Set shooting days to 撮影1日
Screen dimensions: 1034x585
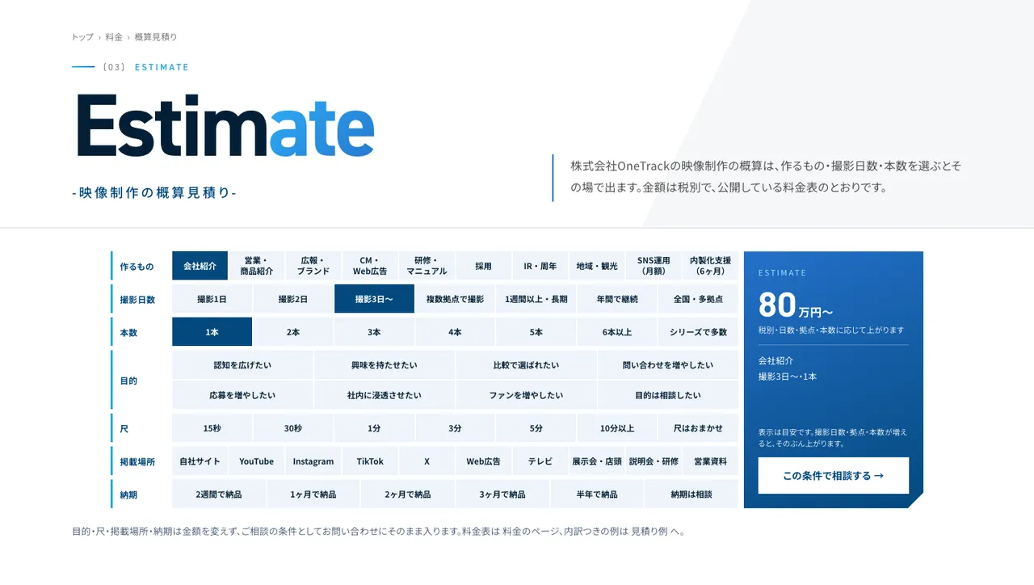click(212, 299)
